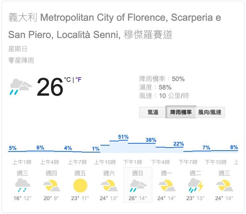
Task: Click the large current weather showers icon
Action: tap(20, 87)
